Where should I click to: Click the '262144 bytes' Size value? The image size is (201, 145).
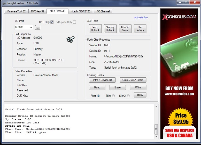(112, 62)
